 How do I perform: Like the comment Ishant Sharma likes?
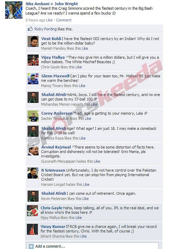[x=83, y=236]
